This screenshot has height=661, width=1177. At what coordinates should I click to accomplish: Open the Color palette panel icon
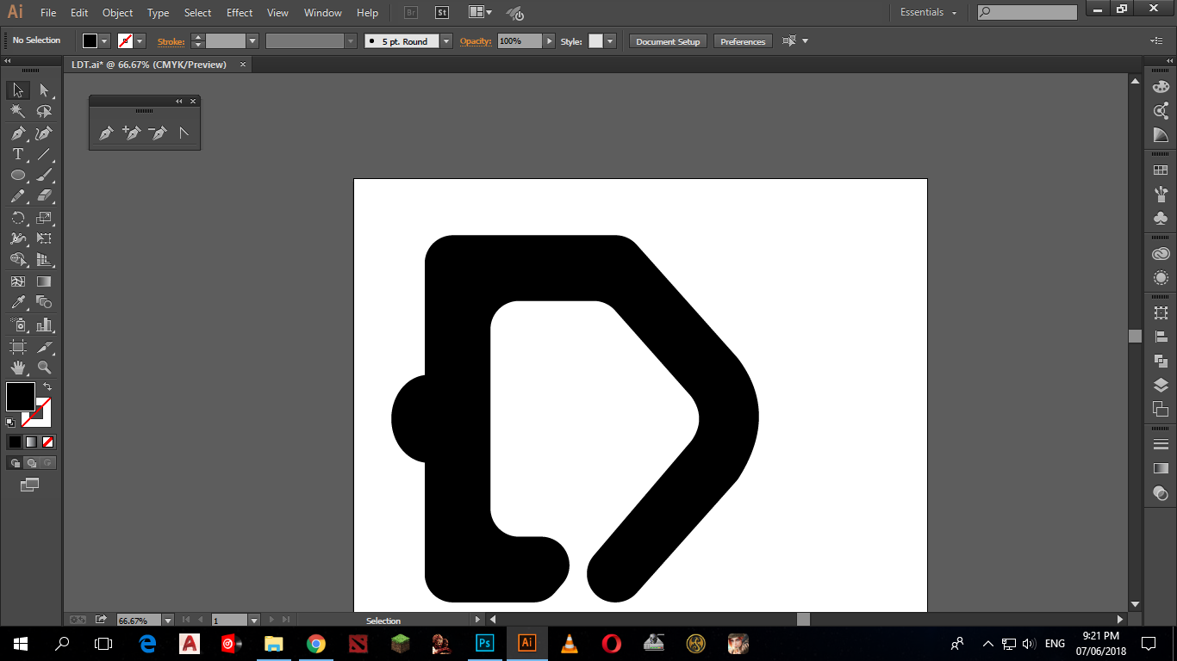click(x=1161, y=87)
